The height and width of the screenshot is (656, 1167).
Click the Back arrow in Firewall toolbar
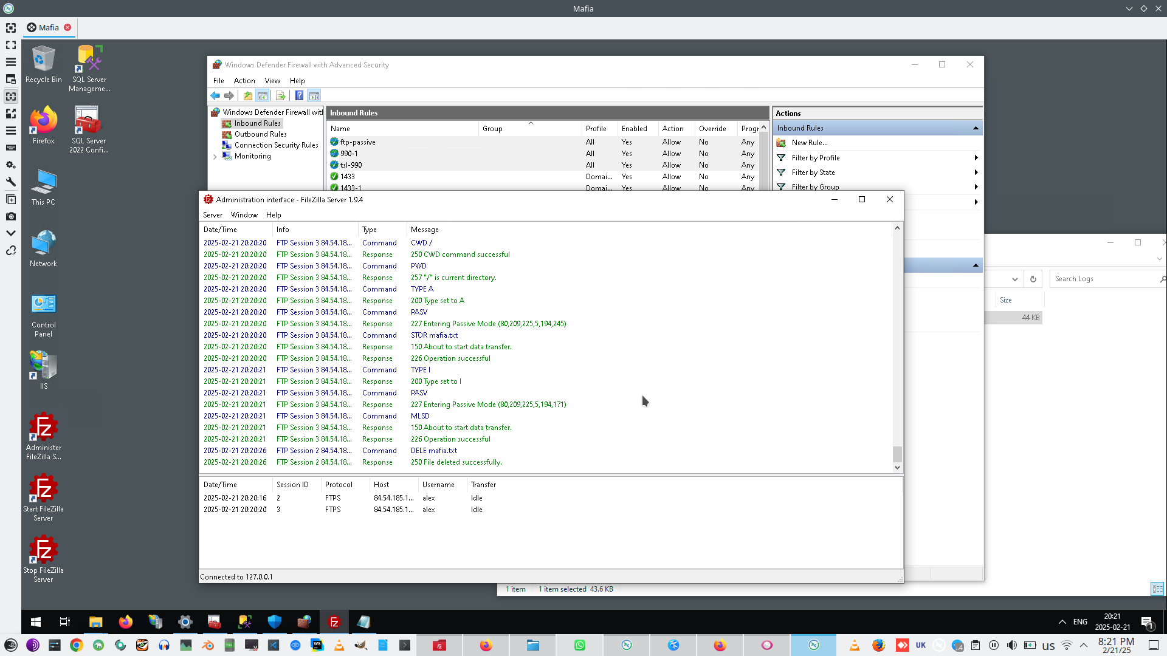coord(215,96)
